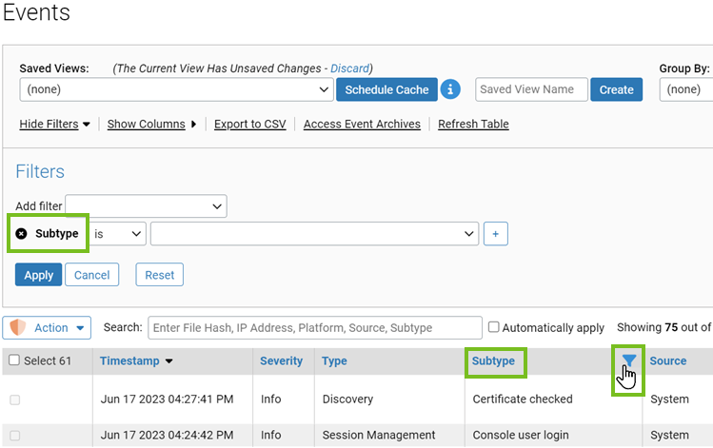713x448 pixels.
Task: Click 'Jun 17 2023 04:27:41 PM' cell
Action: [x=167, y=399]
